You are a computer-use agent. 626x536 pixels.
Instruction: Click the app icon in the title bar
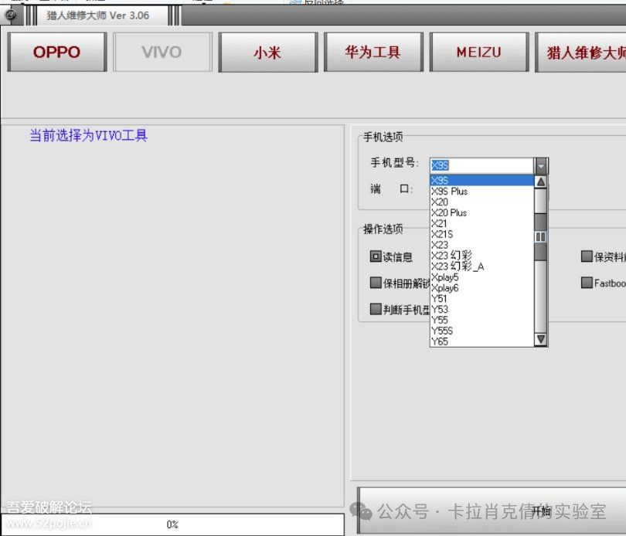coord(11,15)
